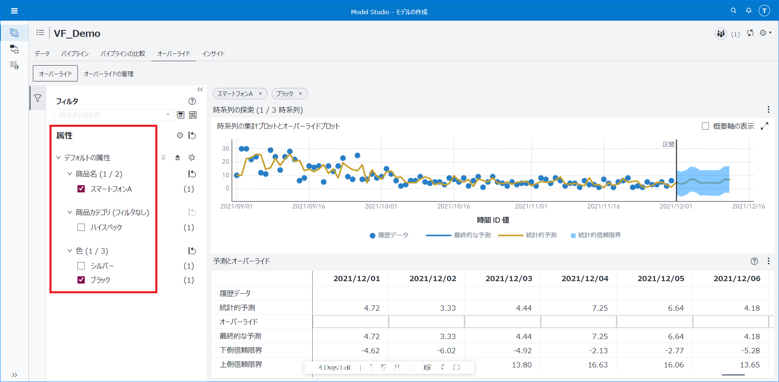Collapse the デフォルトの属性 group
This screenshot has width=779, height=382.
(x=58, y=158)
